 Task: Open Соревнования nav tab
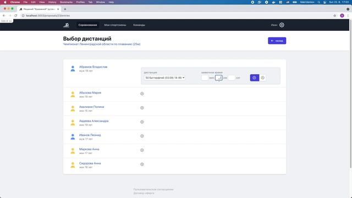(x=87, y=25)
